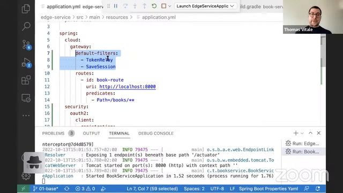The image size is (343, 193).
Task: Click the debug launch icon in status bar
Action: 103,189
